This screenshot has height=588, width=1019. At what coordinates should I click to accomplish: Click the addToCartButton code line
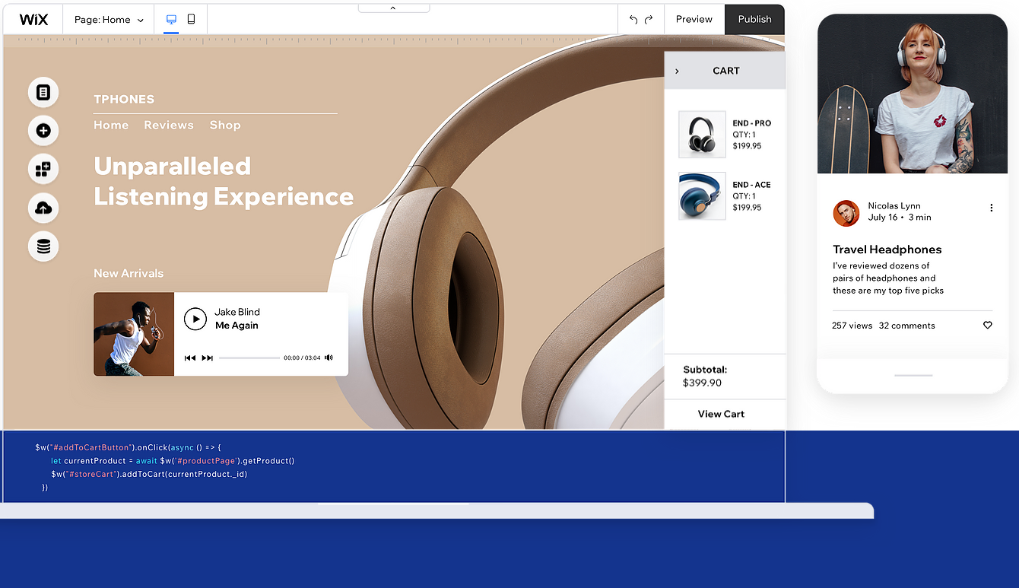tap(128, 447)
